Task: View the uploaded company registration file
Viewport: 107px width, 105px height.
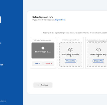Action: pyautogui.click(x=37, y=64)
